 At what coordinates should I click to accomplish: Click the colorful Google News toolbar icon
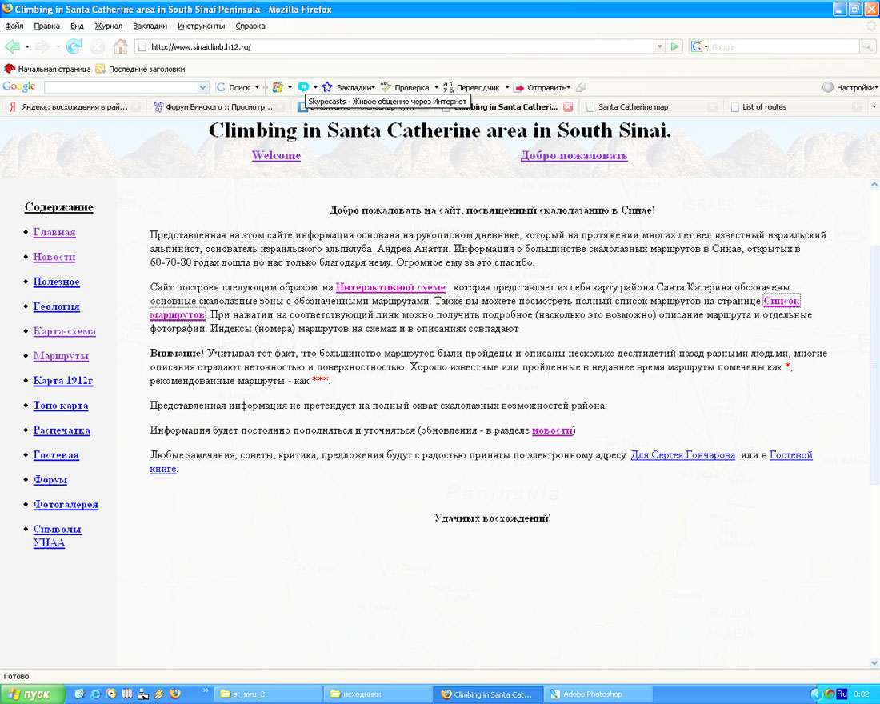(x=278, y=87)
